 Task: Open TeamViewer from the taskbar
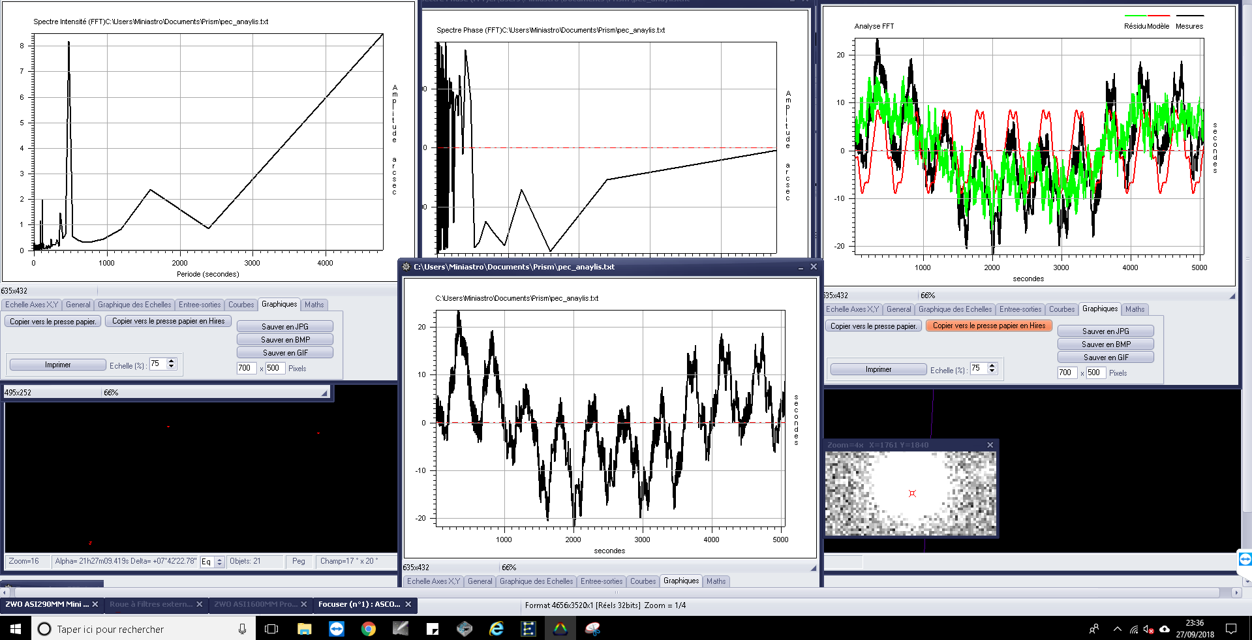[337, 629]
